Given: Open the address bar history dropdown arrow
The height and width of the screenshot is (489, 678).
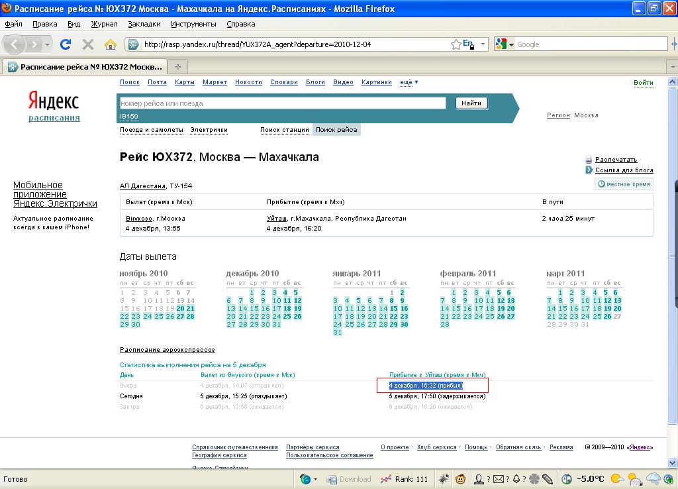Looking at the screenshot, I should (x=483, y=44).
